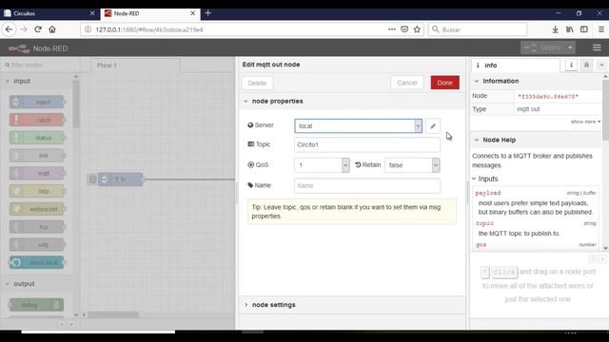Open the Retain dropdown showing false
The width and height of the screenshot is (609, 342).
(x=412, y=165)
